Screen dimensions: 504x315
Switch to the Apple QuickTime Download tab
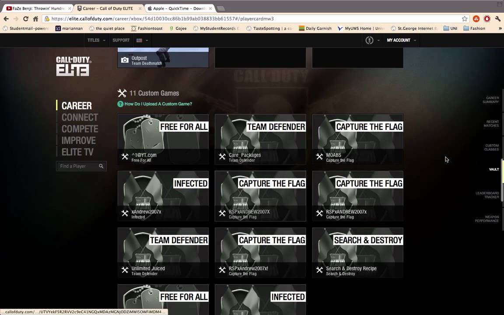coord(179,8)
